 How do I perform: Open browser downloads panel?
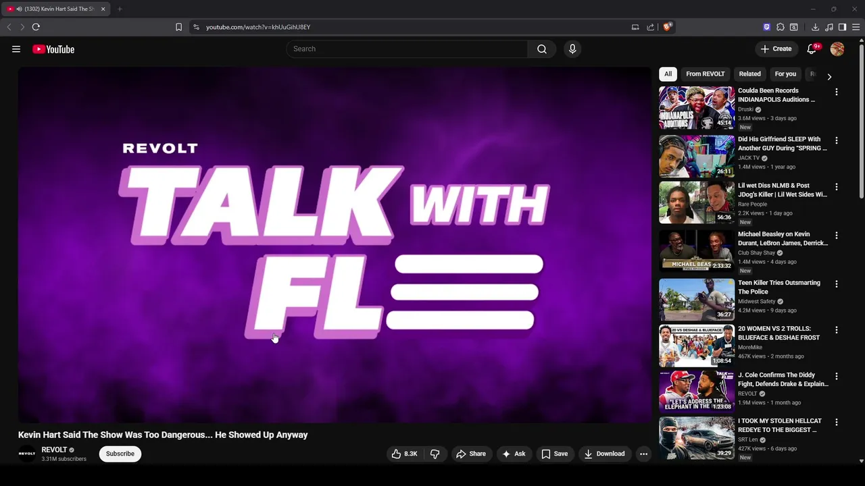[815, 27]
